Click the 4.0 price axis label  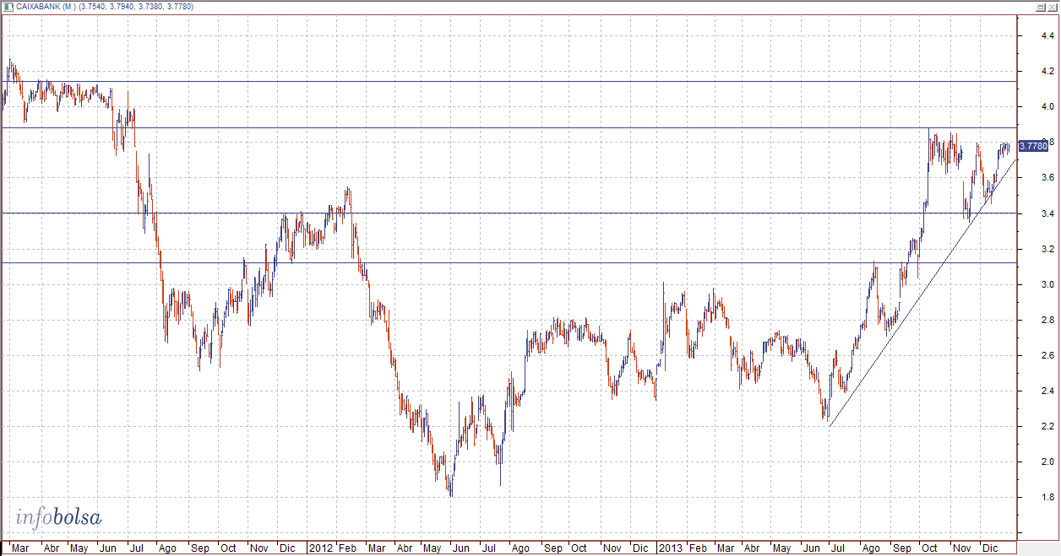tap(1047, 106)
